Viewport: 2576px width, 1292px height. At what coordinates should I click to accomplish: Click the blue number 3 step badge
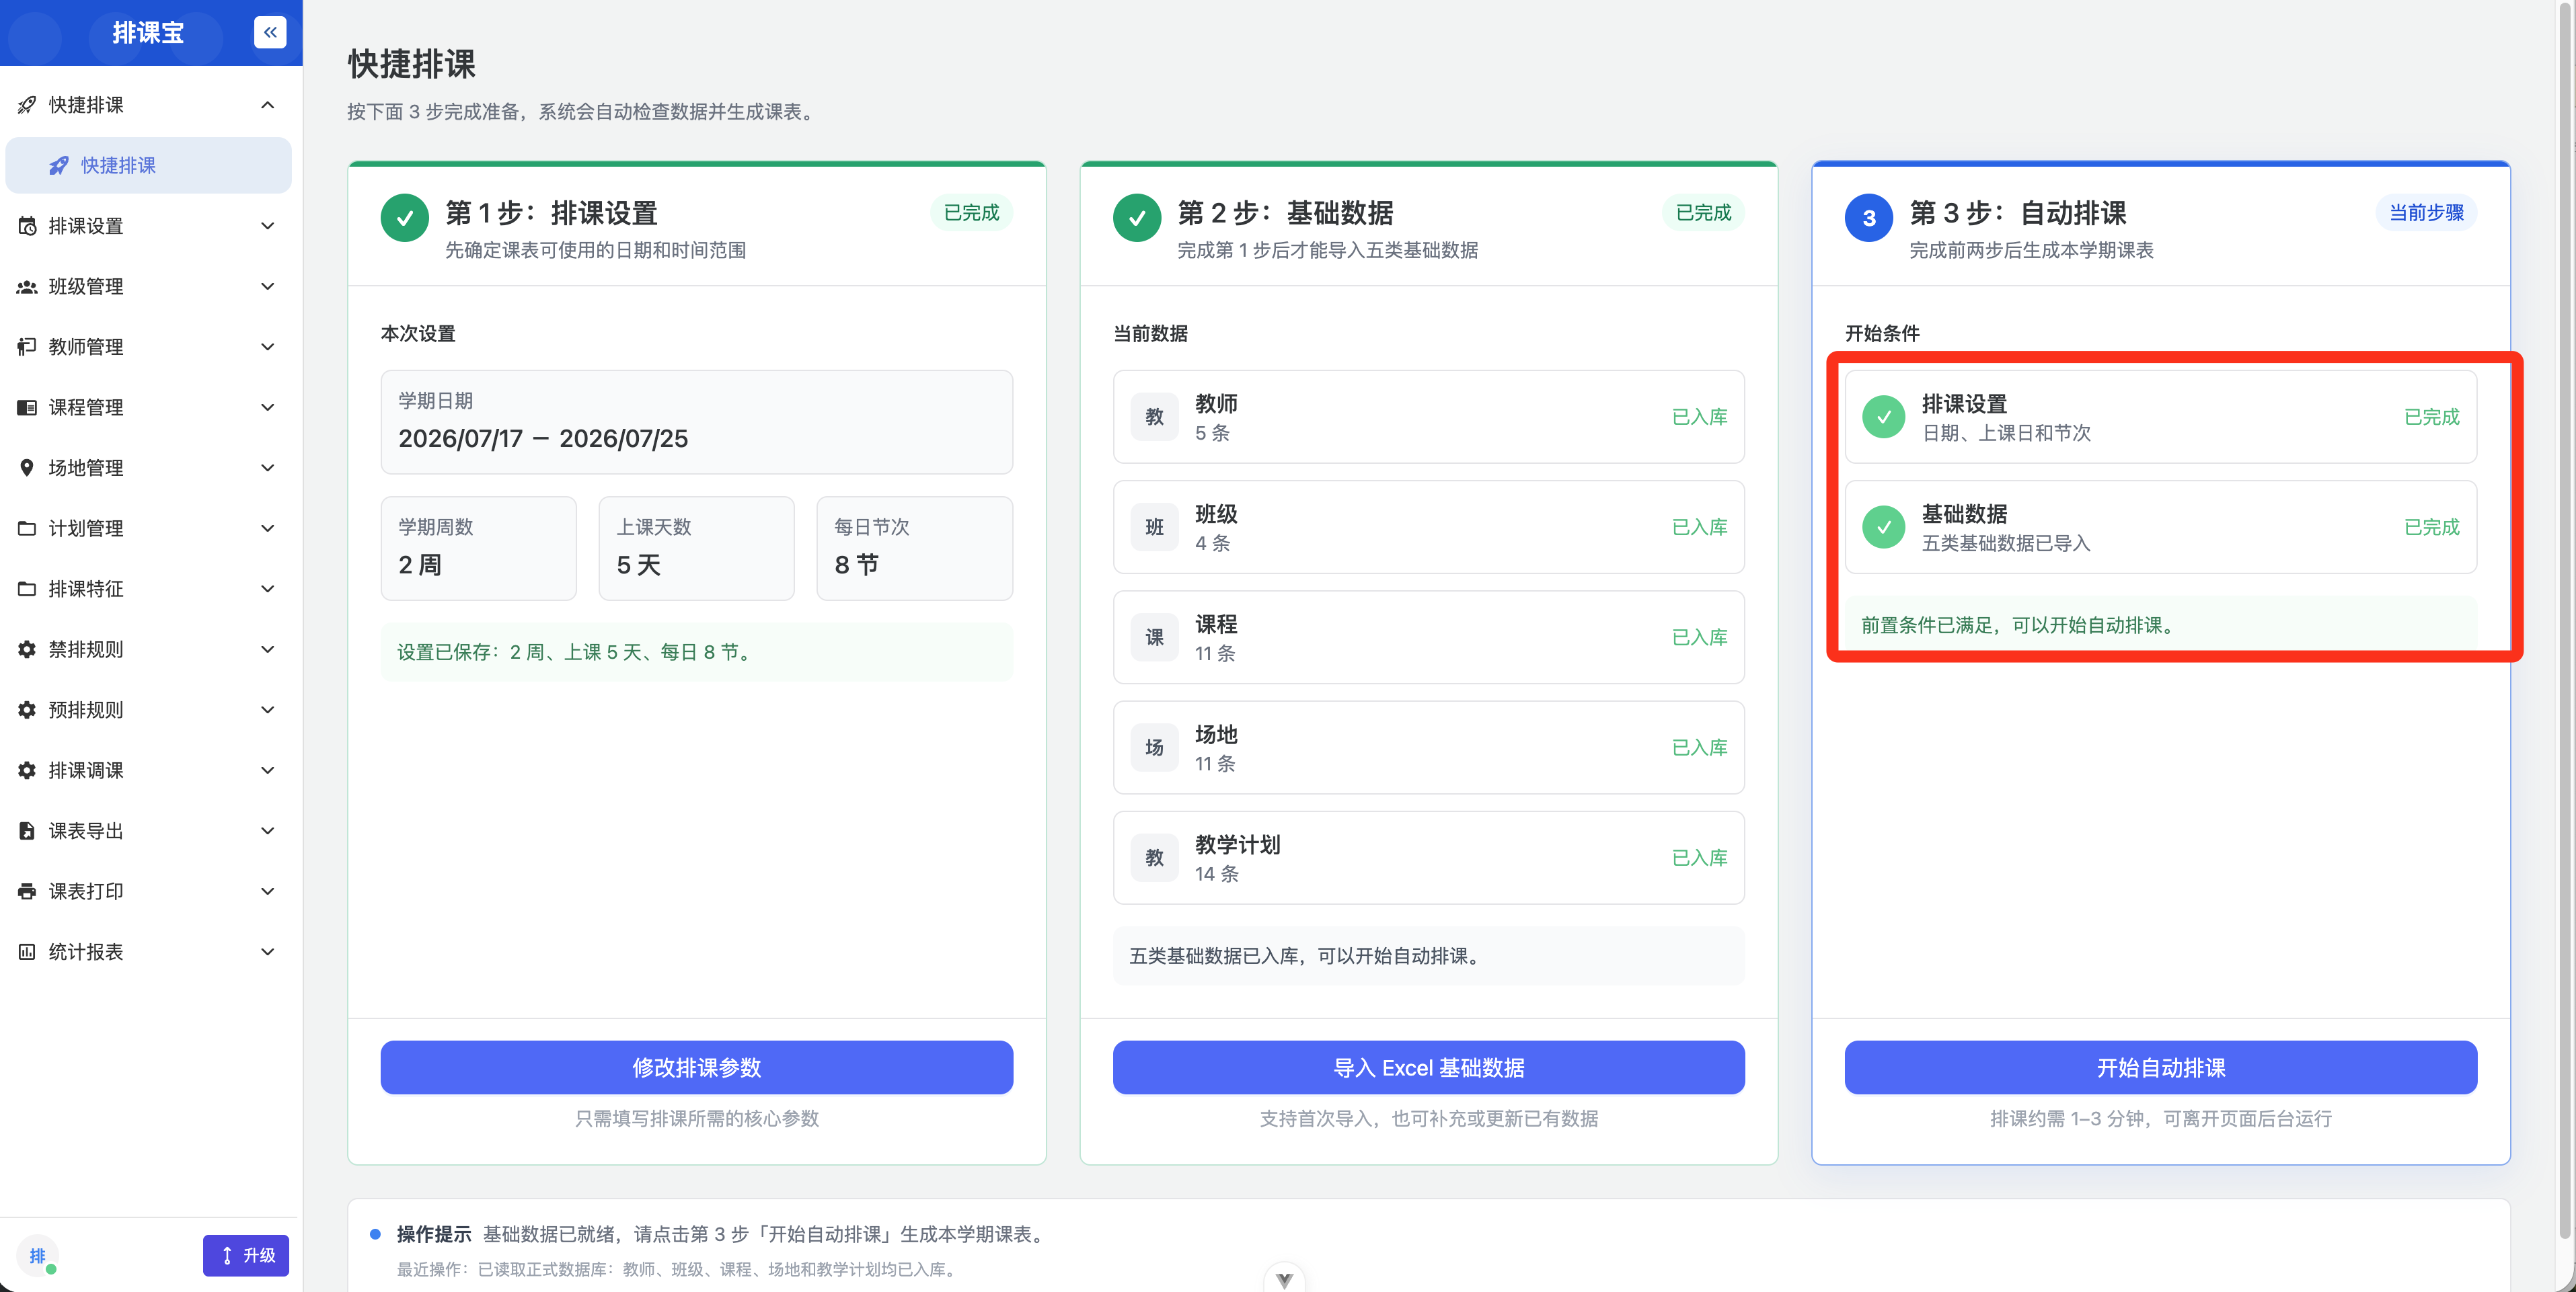click(1869, 218)
